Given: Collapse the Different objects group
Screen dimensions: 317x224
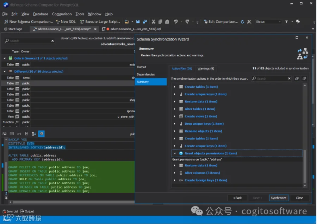Looking at the screenshot, I should pos(5,71).
